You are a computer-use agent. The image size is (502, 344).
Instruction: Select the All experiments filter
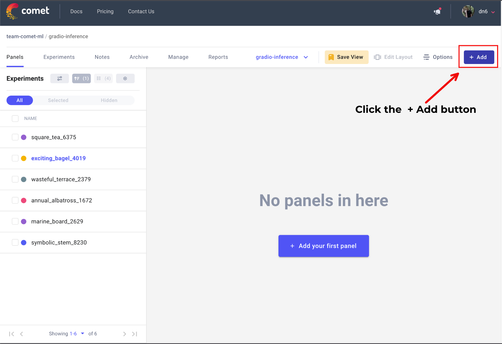pos(20,100)
